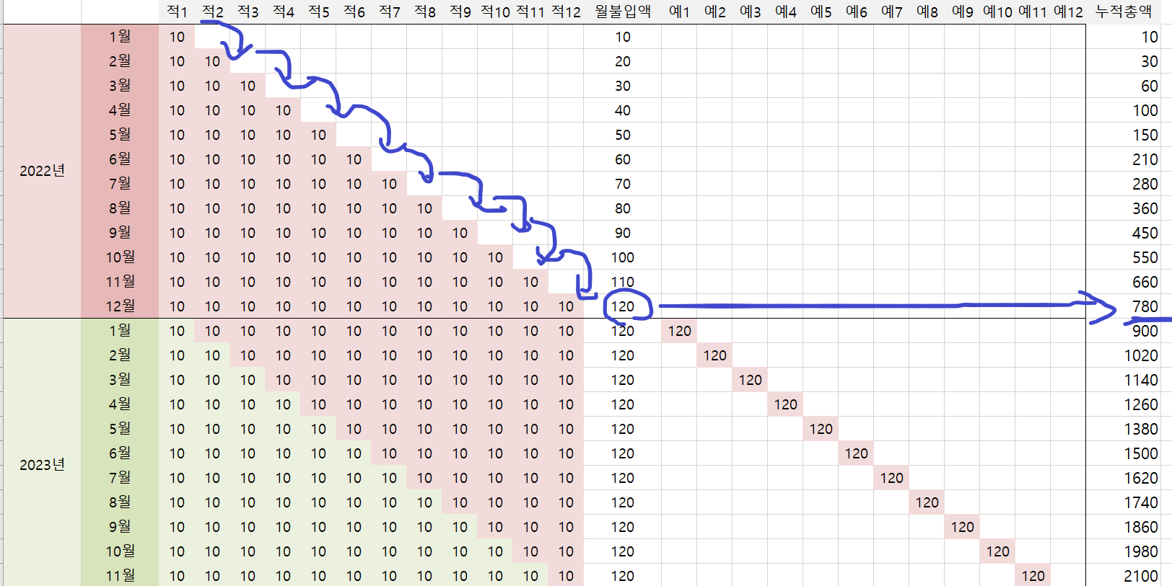Viewport: 1172px width, 586px height.
Task: Select the 11월 row label under 2023년
Action: point(120,575)
